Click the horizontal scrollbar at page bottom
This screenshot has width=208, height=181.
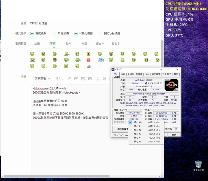click(57, 176)
